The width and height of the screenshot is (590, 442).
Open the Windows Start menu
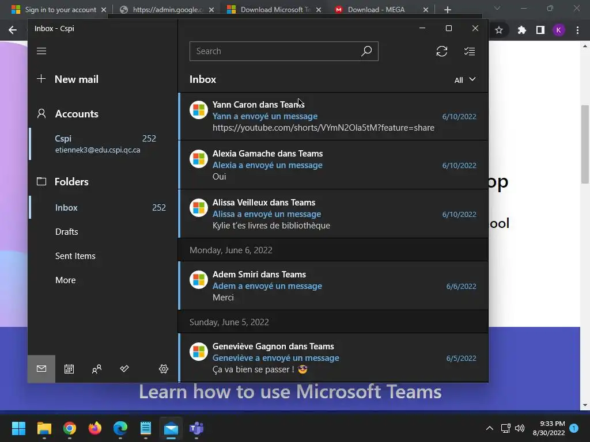[18, 428]
